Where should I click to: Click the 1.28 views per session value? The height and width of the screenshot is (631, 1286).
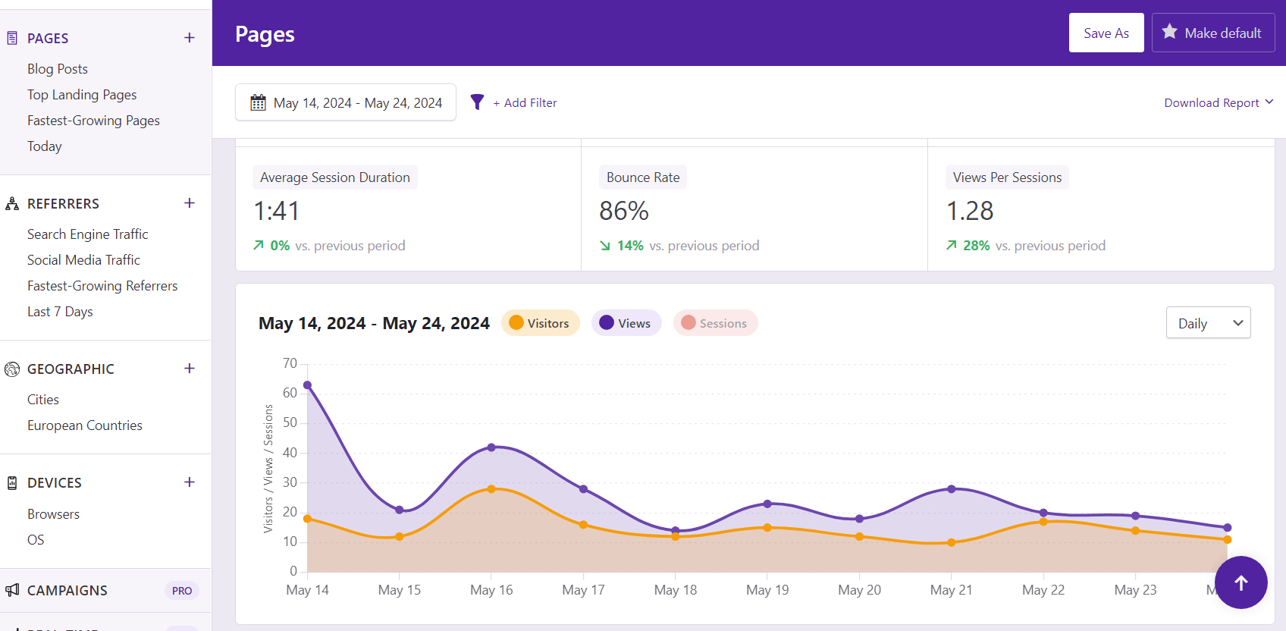coord(970,211)
